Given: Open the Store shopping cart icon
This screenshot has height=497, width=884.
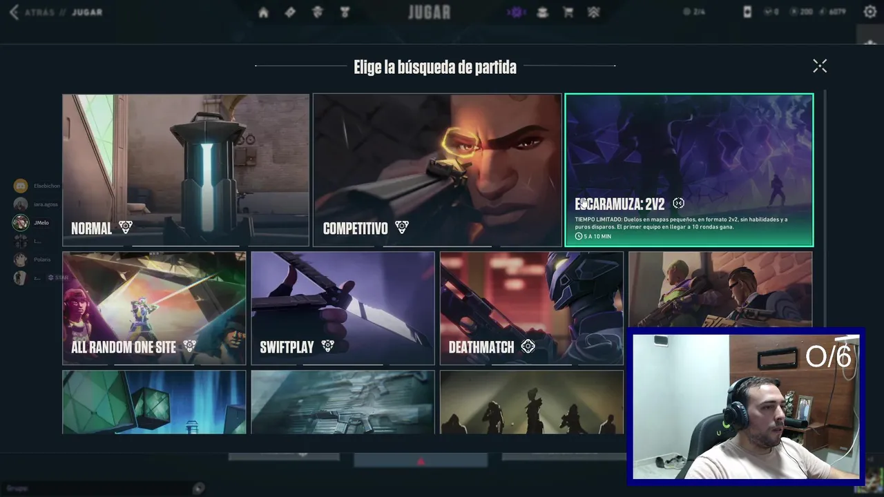Looking at the screenshot, I should (x=568, y=12).
